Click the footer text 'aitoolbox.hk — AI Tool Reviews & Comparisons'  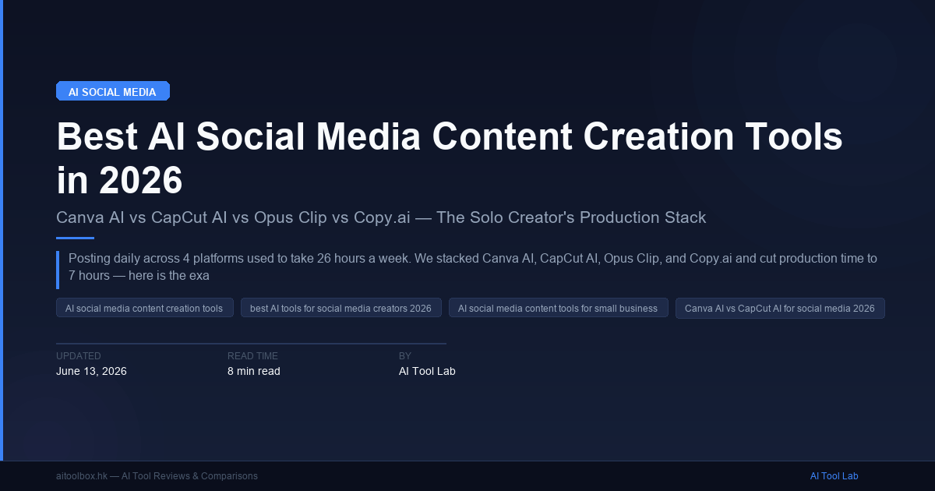point(157,475)
